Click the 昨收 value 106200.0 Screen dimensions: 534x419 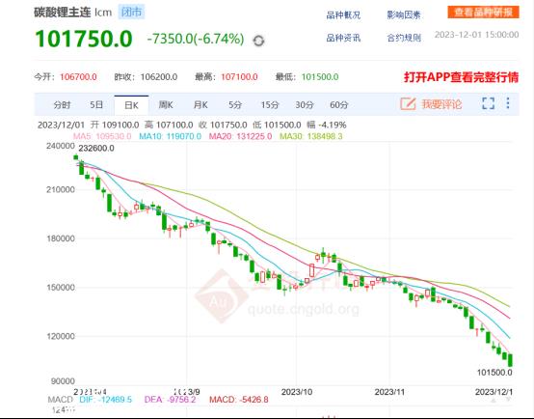click(x=159, y=77)
